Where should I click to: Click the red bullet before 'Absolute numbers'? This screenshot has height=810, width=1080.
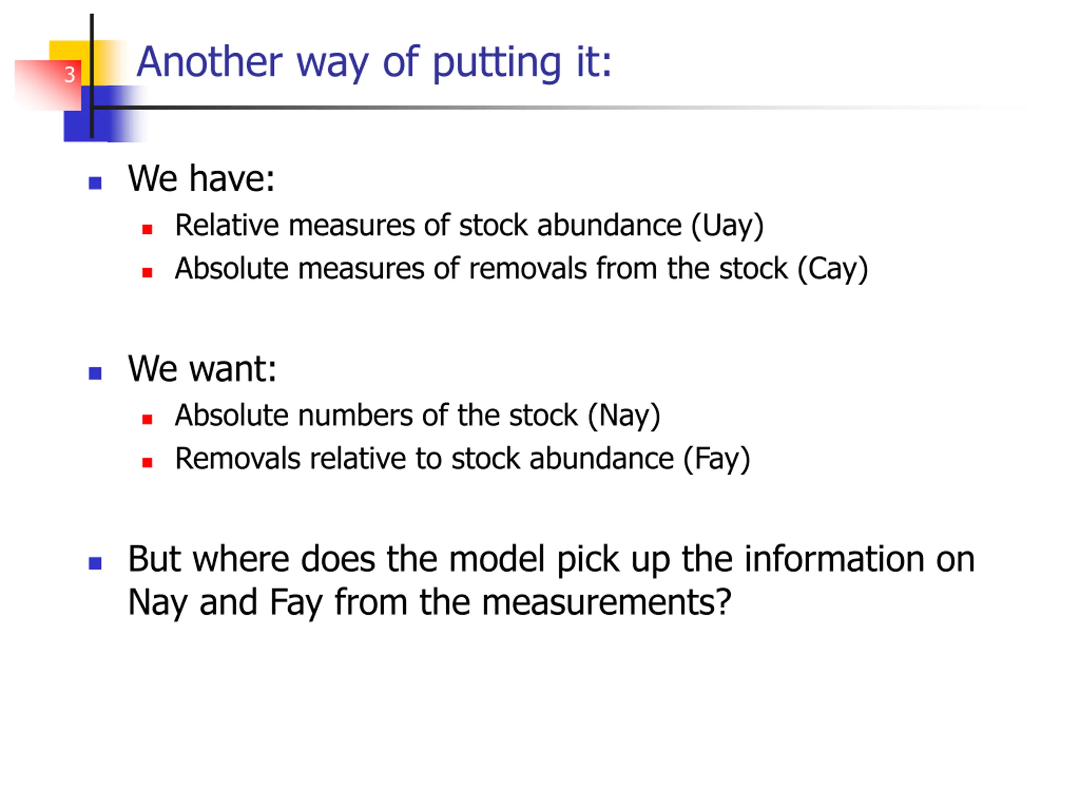pos(147,419)
